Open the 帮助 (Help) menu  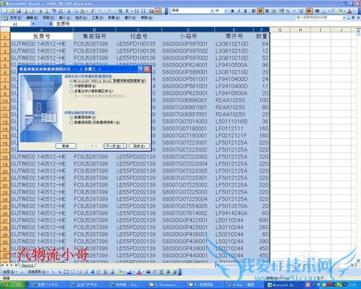[x=147, y=18]
